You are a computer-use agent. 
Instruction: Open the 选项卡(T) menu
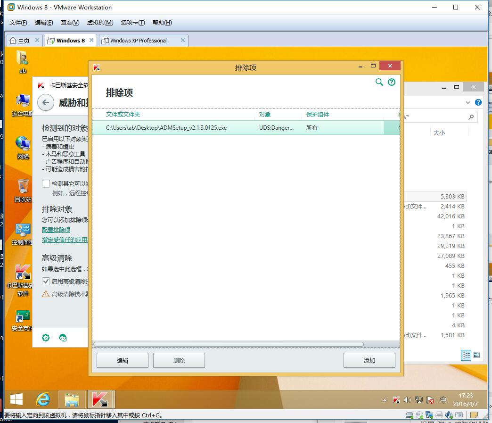pos(133,23)
